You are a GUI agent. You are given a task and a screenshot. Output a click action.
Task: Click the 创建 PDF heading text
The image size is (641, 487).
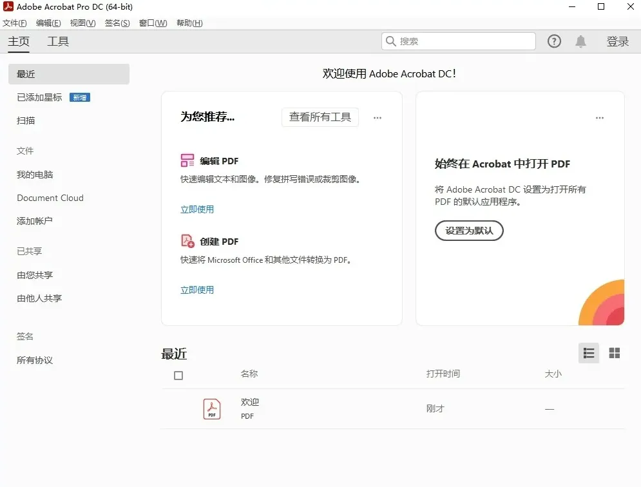click(219, 242)
